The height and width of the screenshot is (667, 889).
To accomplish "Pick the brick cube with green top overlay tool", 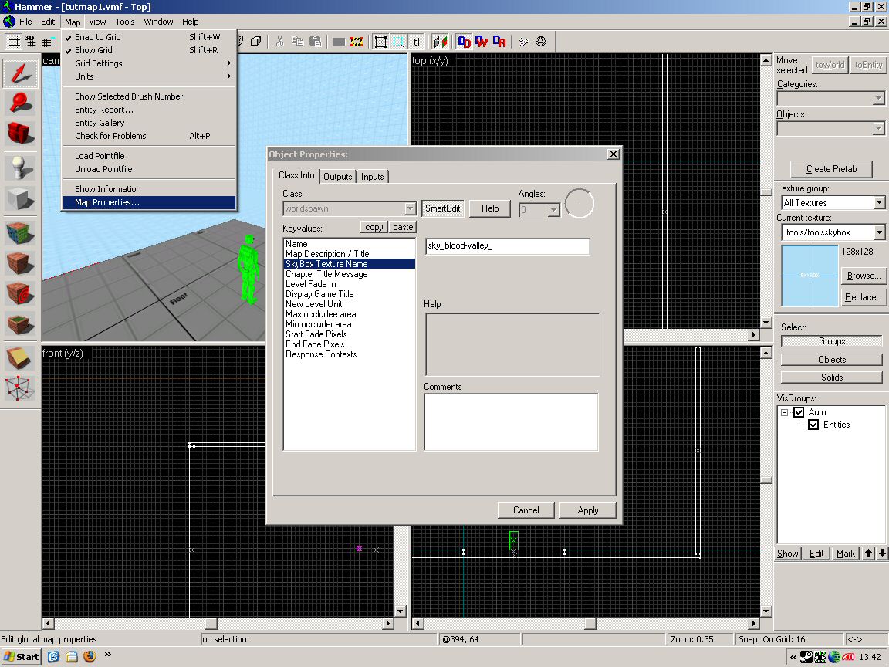I will (20, 323).
